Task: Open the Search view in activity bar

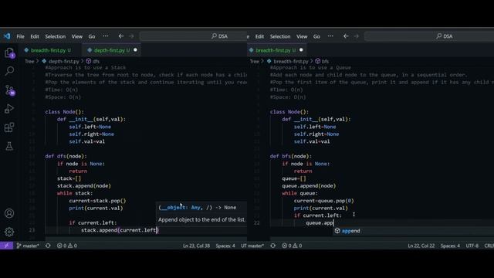Action: [x=9, y=71]
